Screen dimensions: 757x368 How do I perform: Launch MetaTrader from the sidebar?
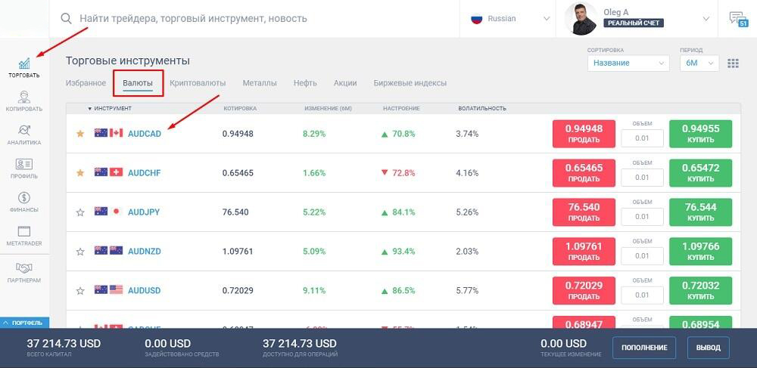[24, 233]
